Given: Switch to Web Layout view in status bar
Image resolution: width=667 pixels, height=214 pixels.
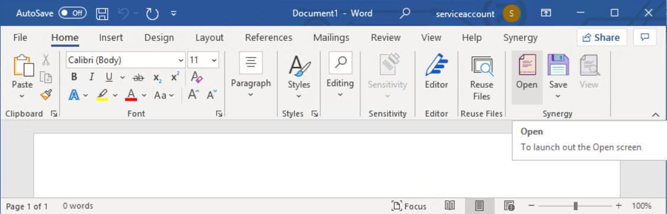Looking at the screenshot, I should coord(509,206).
